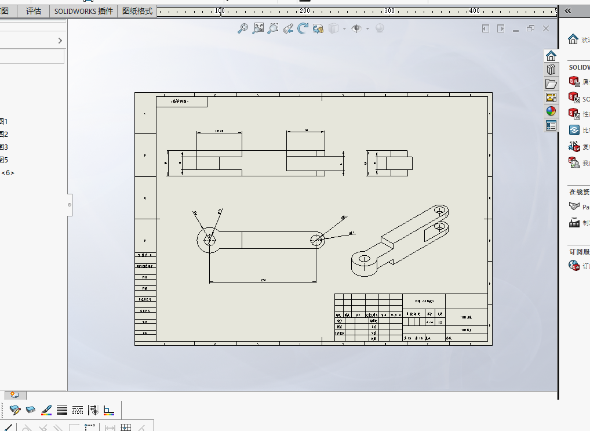Open the Hide/Show Items dropdown arrow

click(x=367, y=28)
